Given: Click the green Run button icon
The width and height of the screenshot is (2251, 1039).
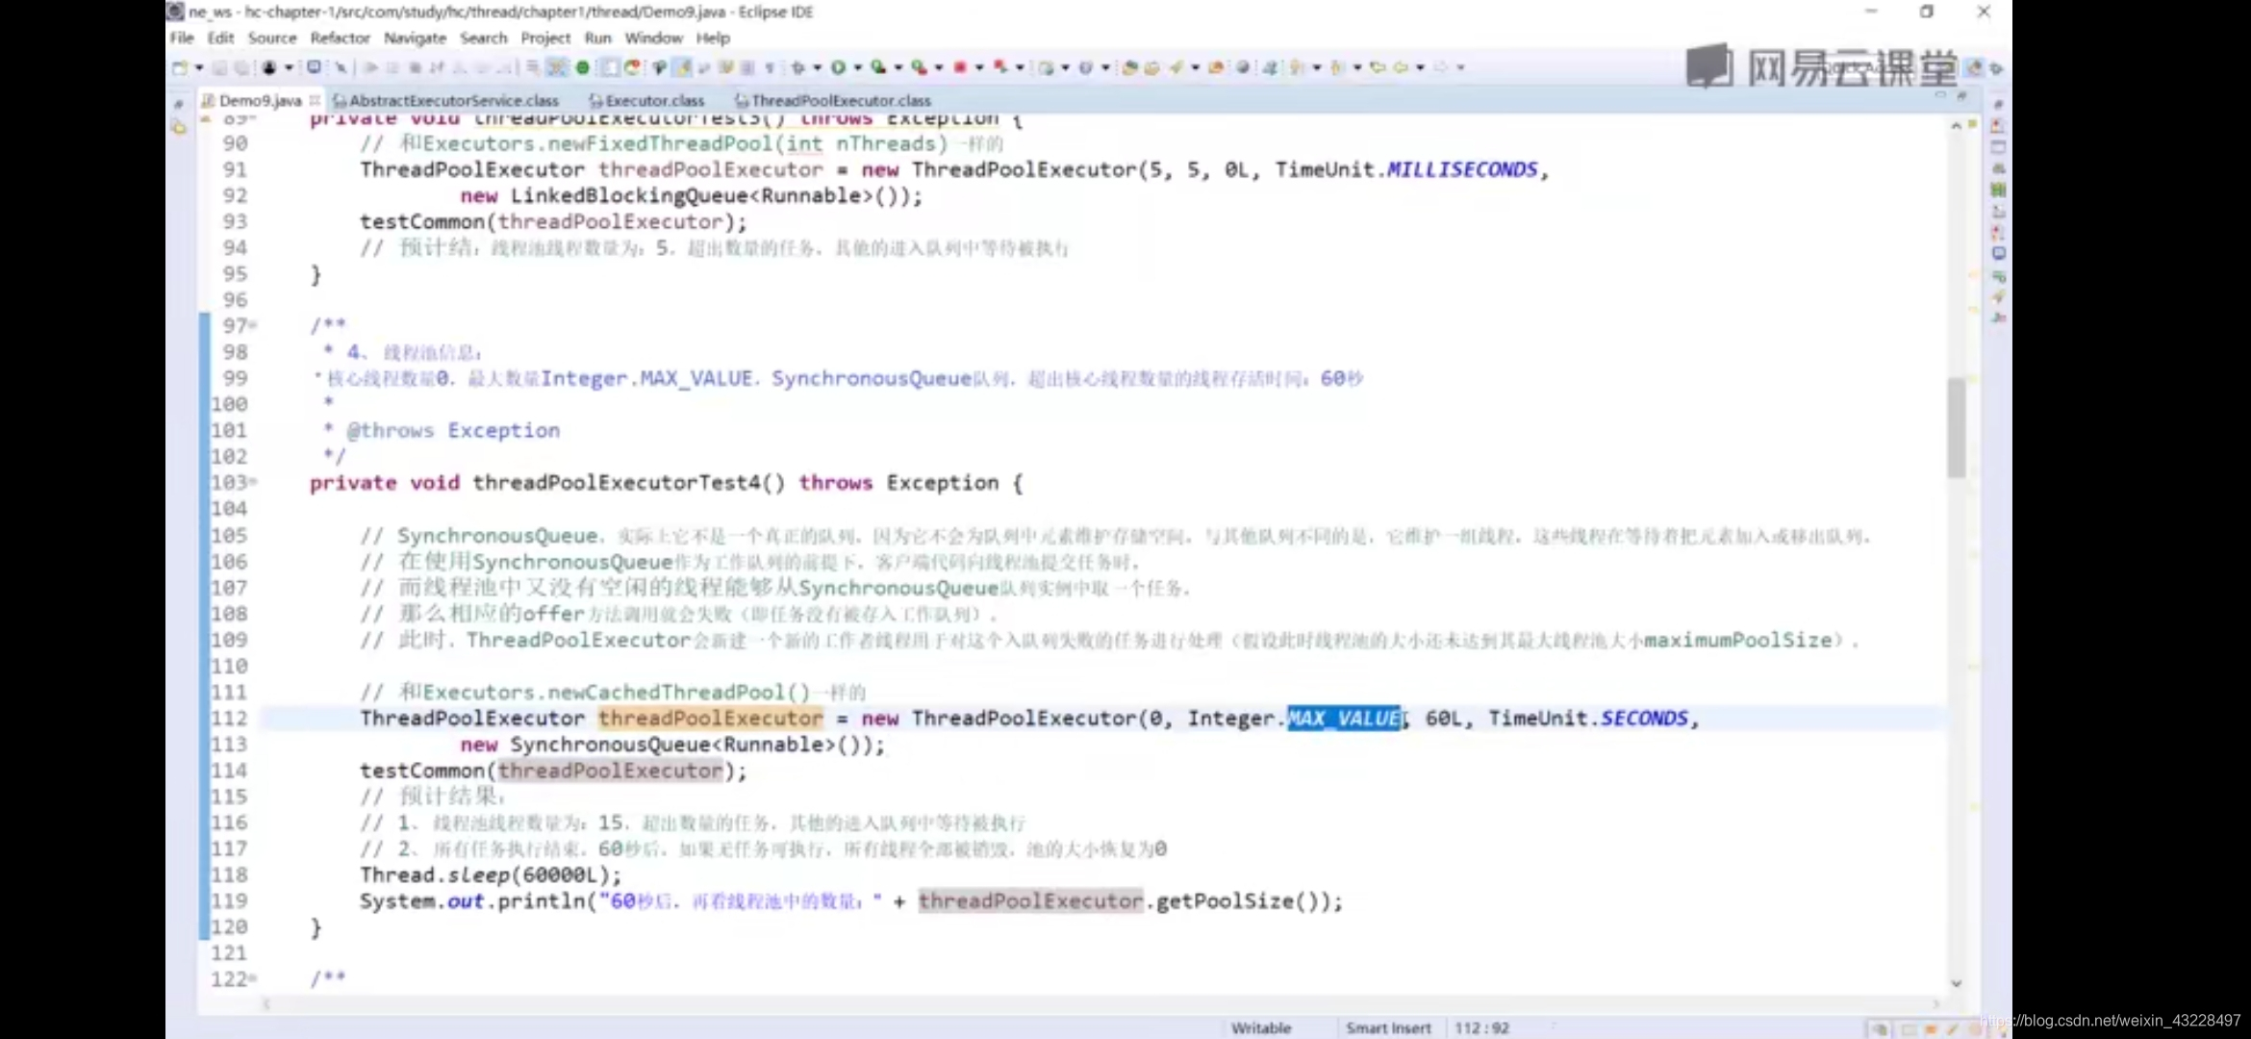Looking at the screenshot, I should (838, 67).
